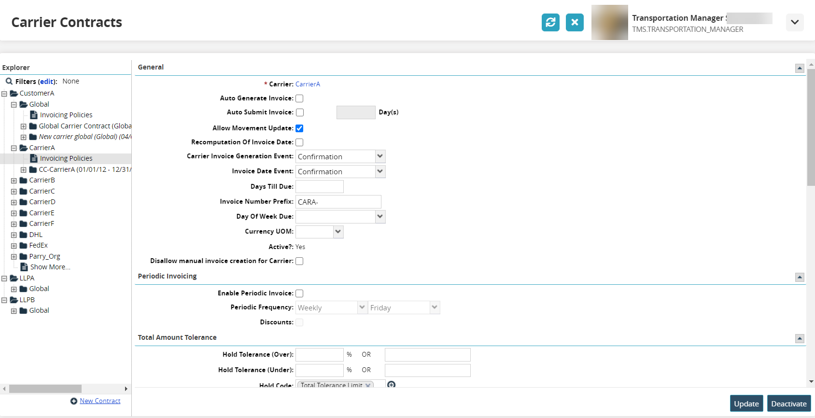Collapse the General section arrow icon
The height and width of the screenshot is (418, 815).
pos(800,68)
